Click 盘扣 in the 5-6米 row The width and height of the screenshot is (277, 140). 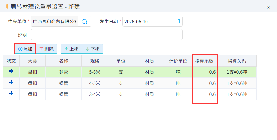(32, 72)
